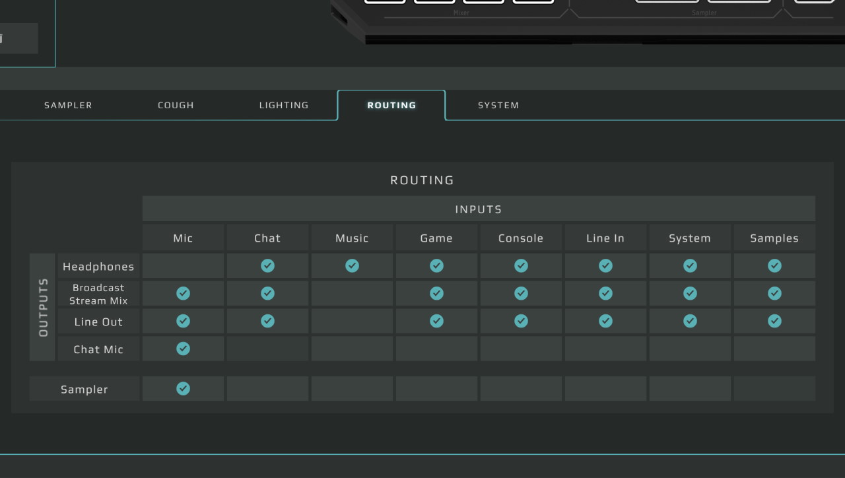Viewport: 845px width, 478px height.
Task: Enable System routing to Chat Mic
Action: (x=690, y=349)
